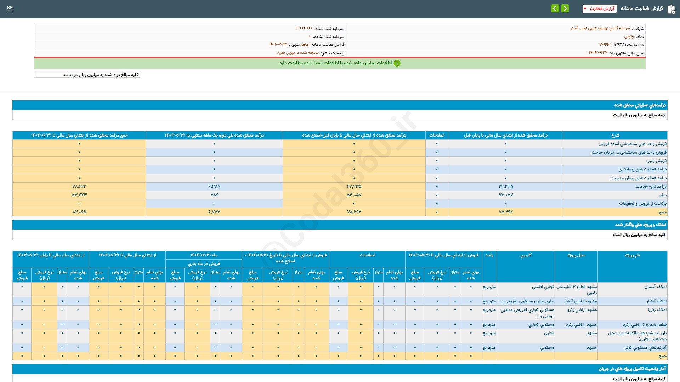Click the املاک آسمان project row
680x382 pixels.
coord(655,286)
